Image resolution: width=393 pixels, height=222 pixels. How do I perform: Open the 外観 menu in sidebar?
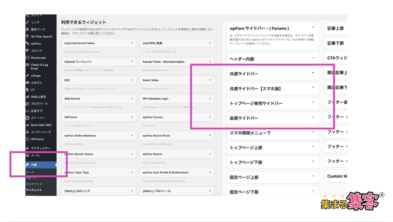[x=34, y=165]
